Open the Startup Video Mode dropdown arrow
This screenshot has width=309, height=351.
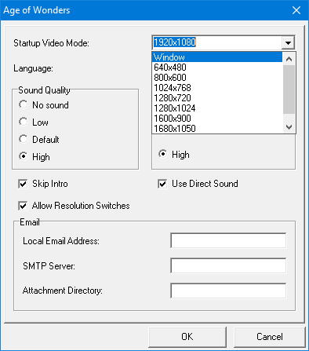(x=288, y=42)
